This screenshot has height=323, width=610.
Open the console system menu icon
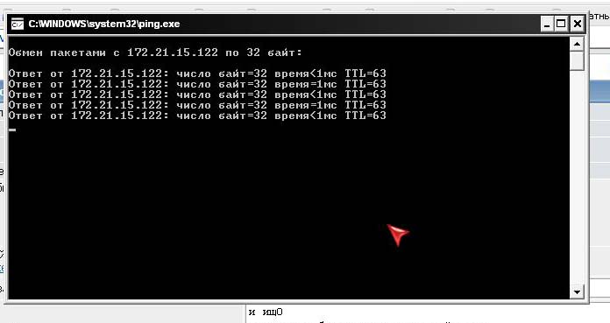[18, 25]
